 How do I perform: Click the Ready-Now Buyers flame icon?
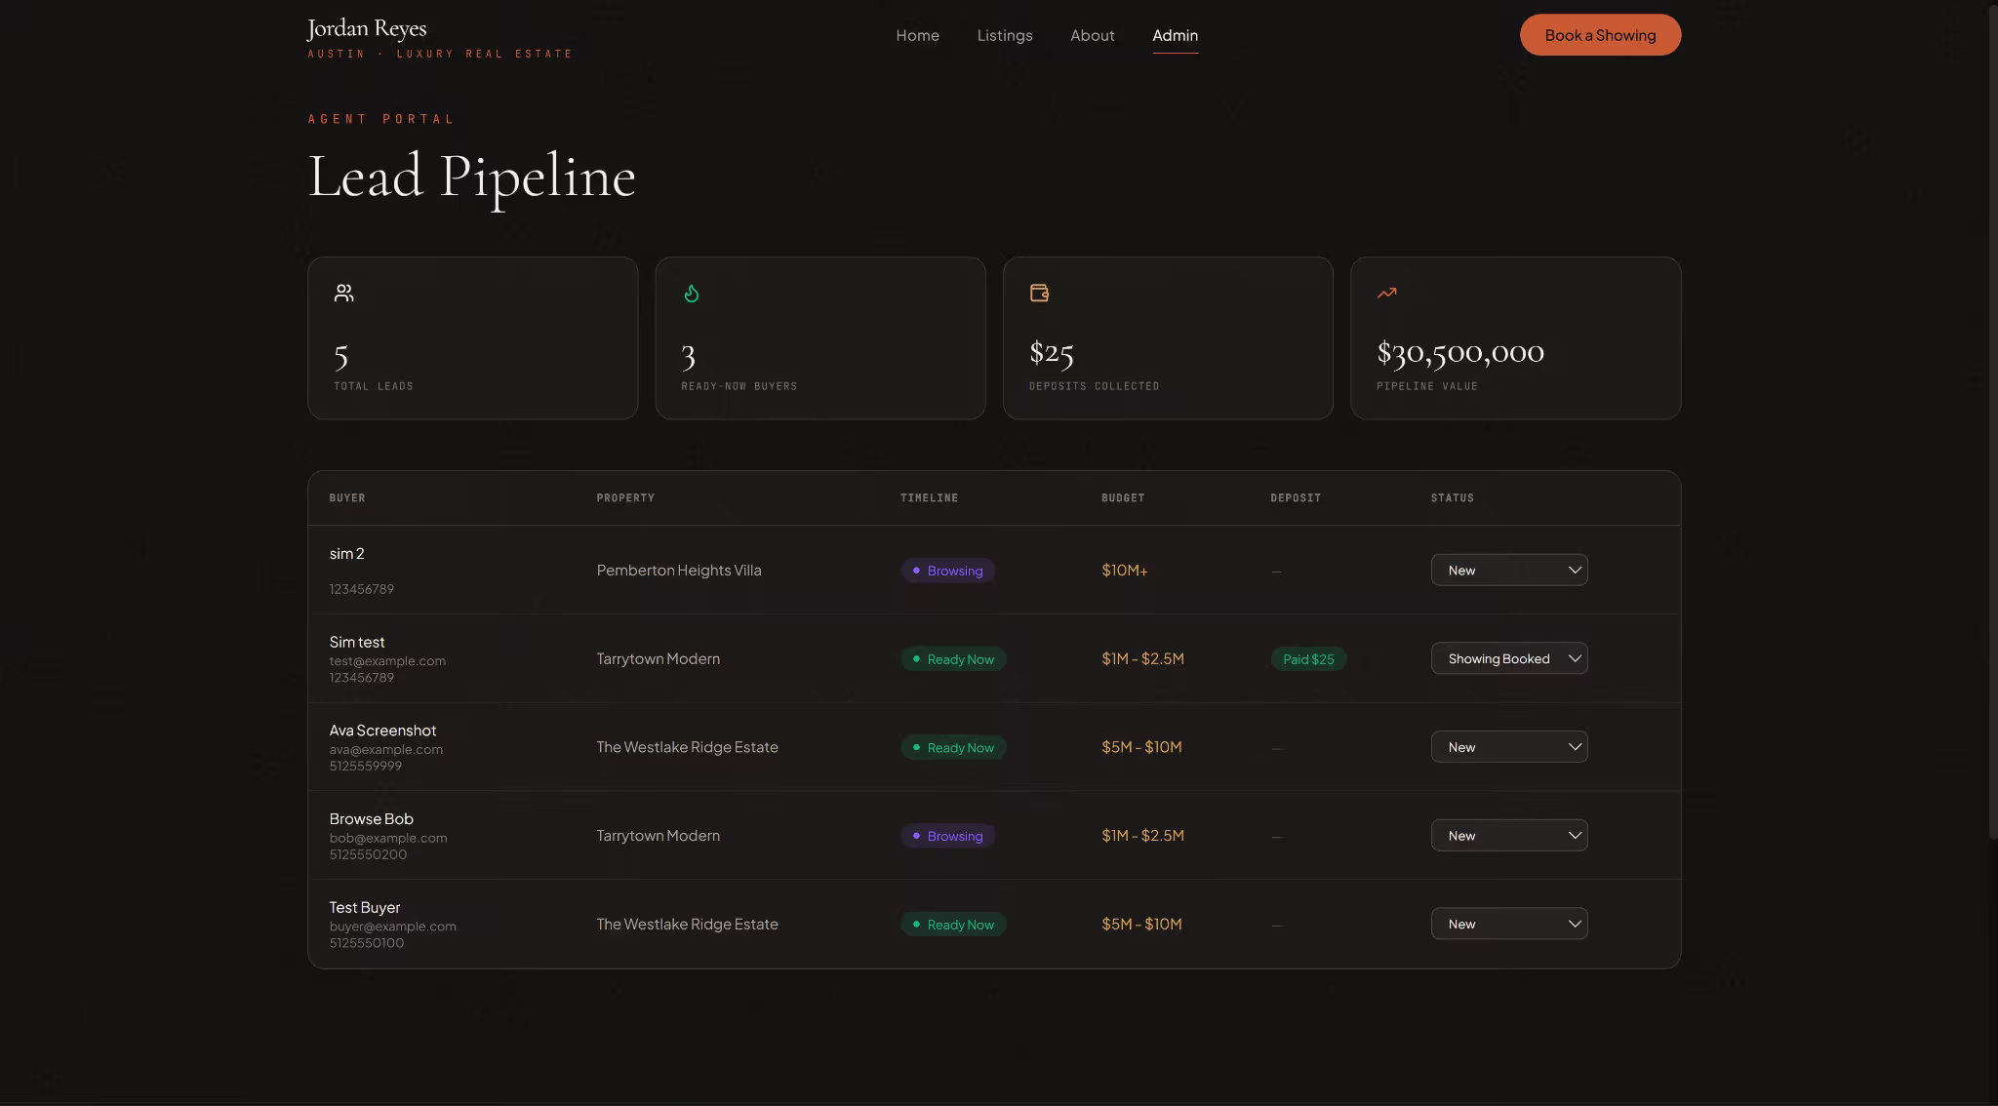tap(691, 293)
